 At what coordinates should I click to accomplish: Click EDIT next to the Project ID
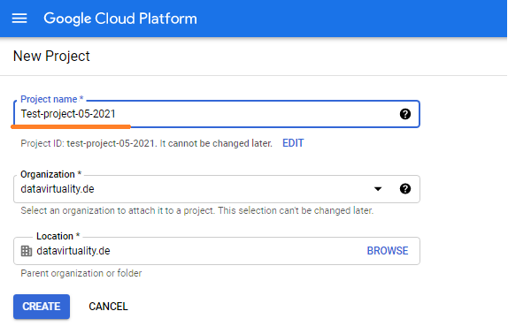pos(293,143)
